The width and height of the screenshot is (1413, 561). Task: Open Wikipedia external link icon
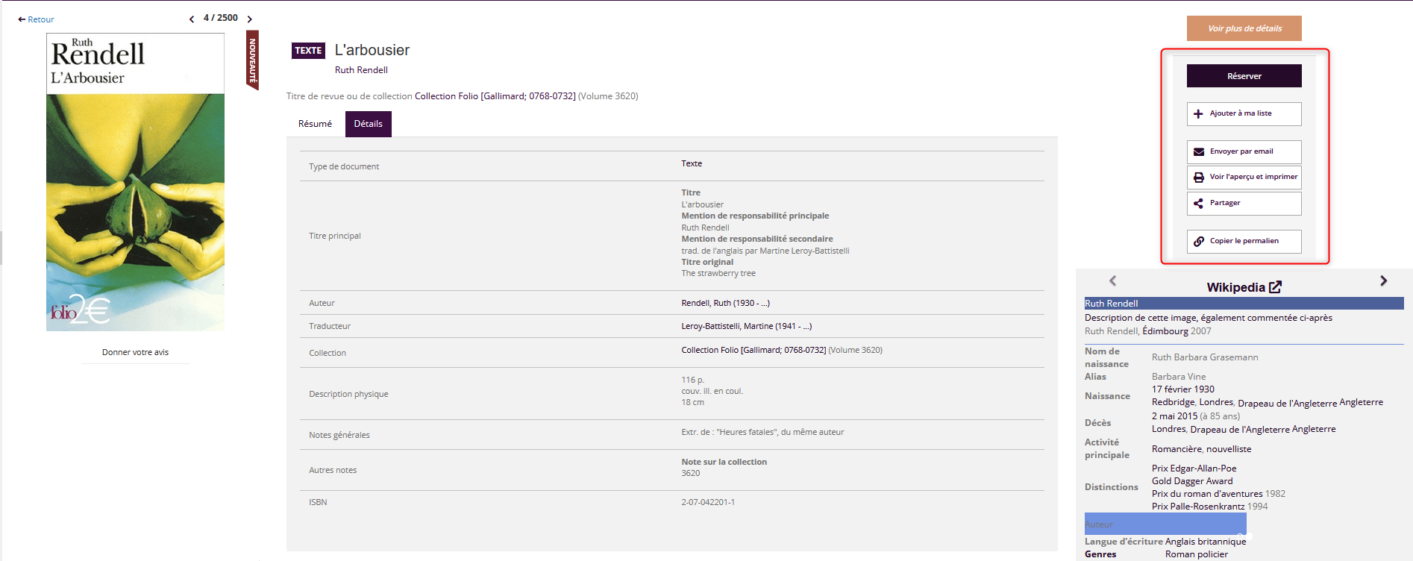tap(1275, 287)
